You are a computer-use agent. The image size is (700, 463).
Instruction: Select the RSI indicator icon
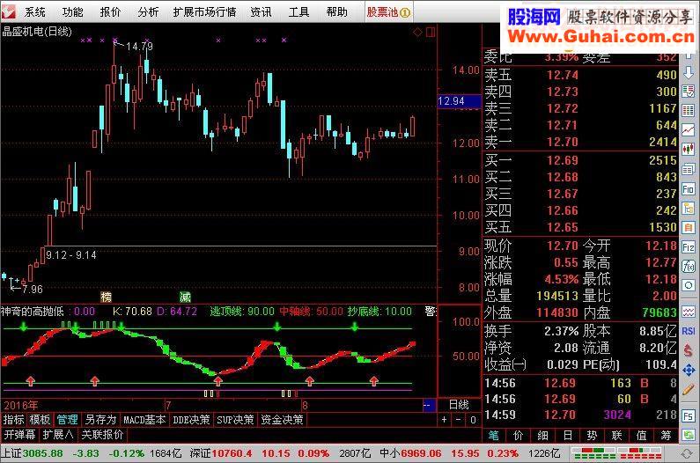click(x=689, y=331)
